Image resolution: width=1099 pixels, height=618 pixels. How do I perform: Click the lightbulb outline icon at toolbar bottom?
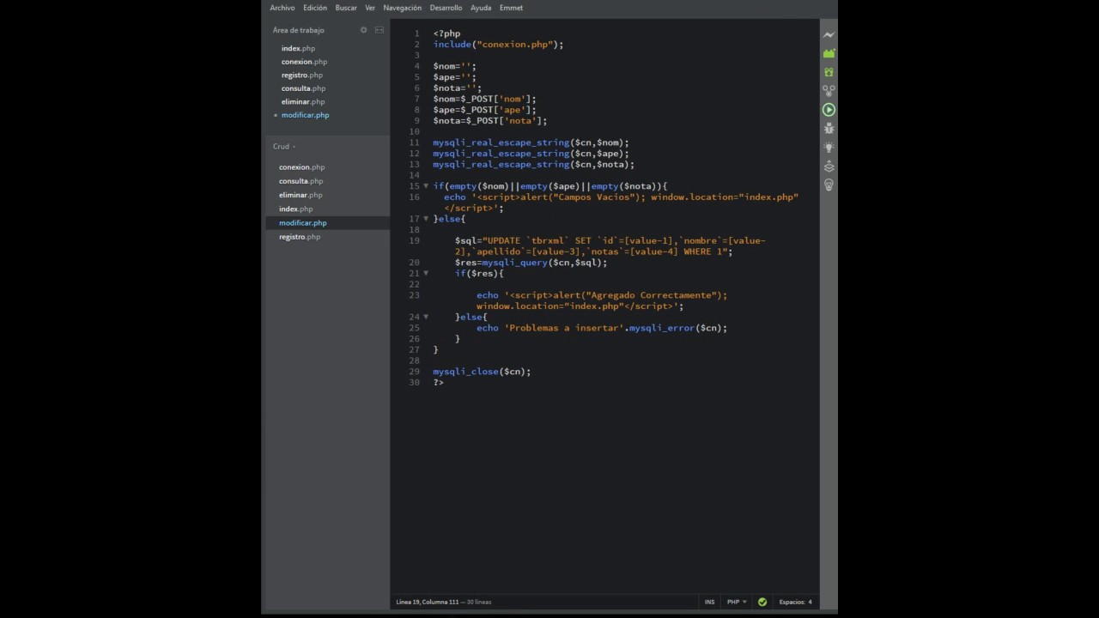pos(829,185)
